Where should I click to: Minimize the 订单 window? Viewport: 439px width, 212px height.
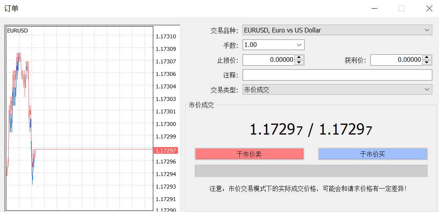375,8
